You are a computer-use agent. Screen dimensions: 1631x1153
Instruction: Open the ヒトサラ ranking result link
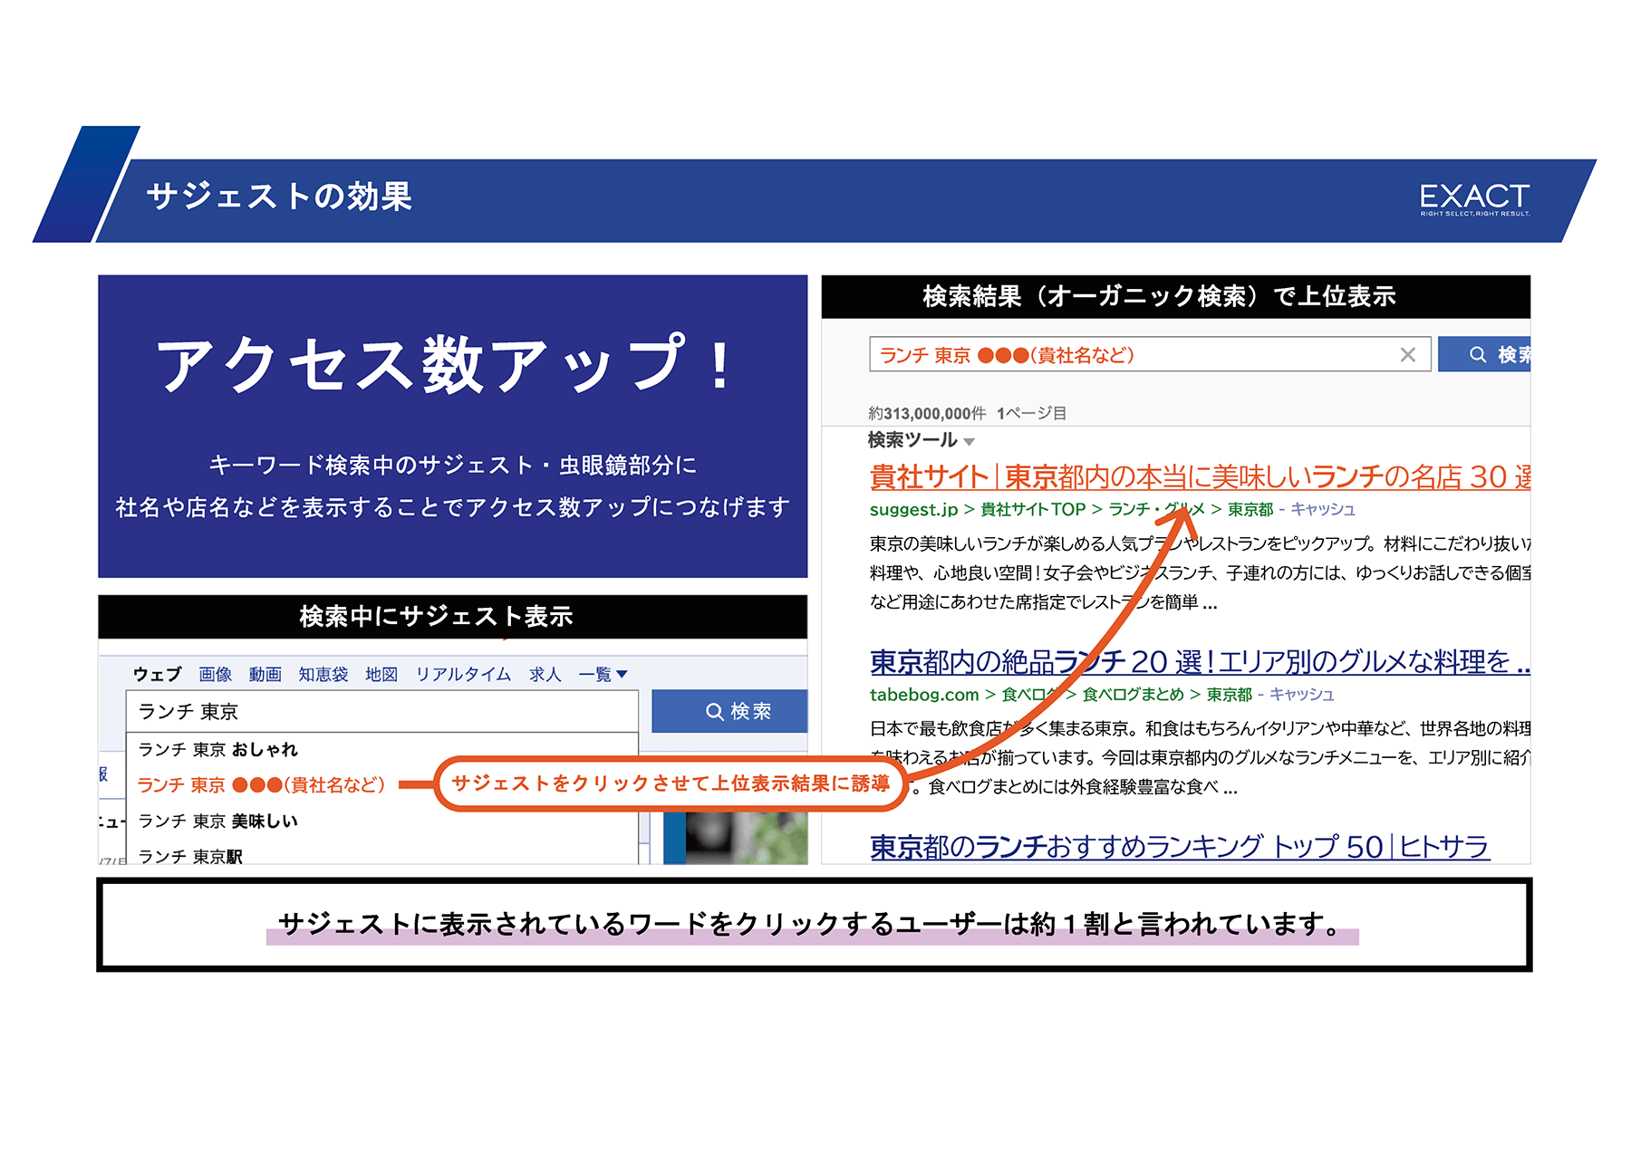coord(1179,847)
